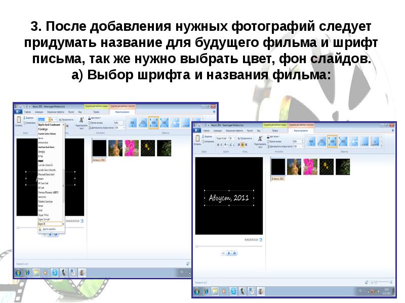Select black title clip in front window
Image resolution: width=405 pixels, height=303 pixels.
click(278, 167)
